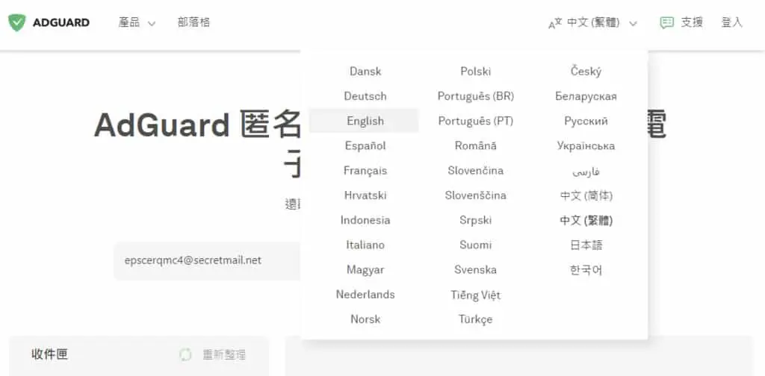Select 中文 (简体) language option

click(x=586, y=195)
